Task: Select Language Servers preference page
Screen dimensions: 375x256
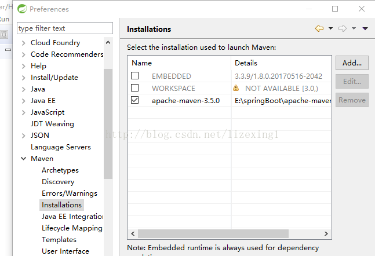Action: (61, 147)
